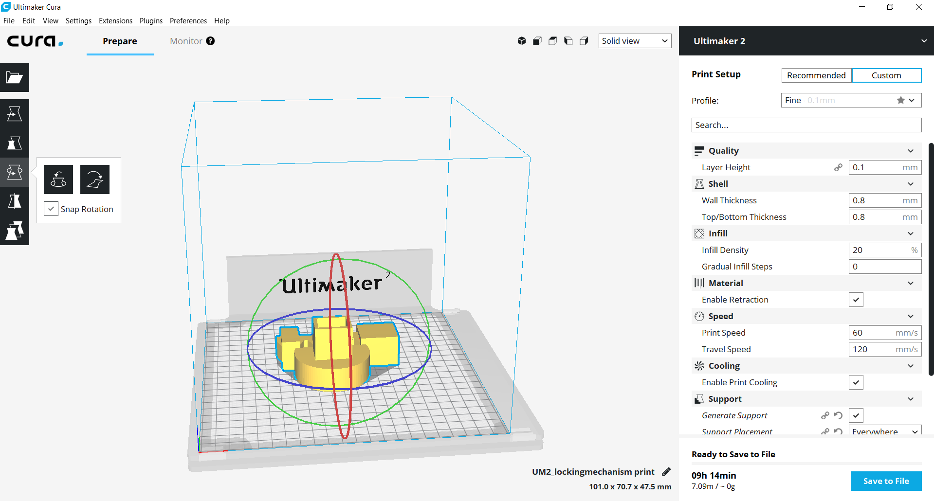The height and width of the screenshot is (501, 934).
Task: Switch to the Prepare tab
Action: (x=120, y=41)
